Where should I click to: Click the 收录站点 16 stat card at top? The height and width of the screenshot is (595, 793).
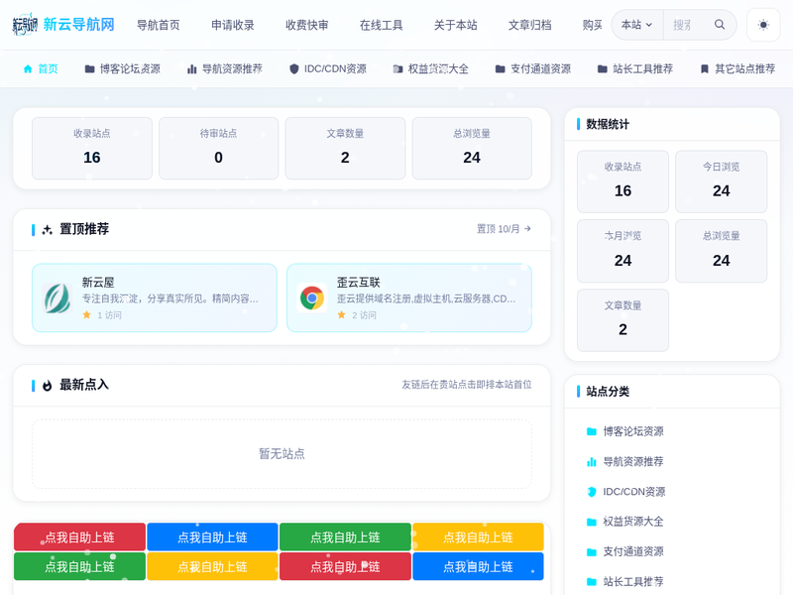click(x=92, y=148)
